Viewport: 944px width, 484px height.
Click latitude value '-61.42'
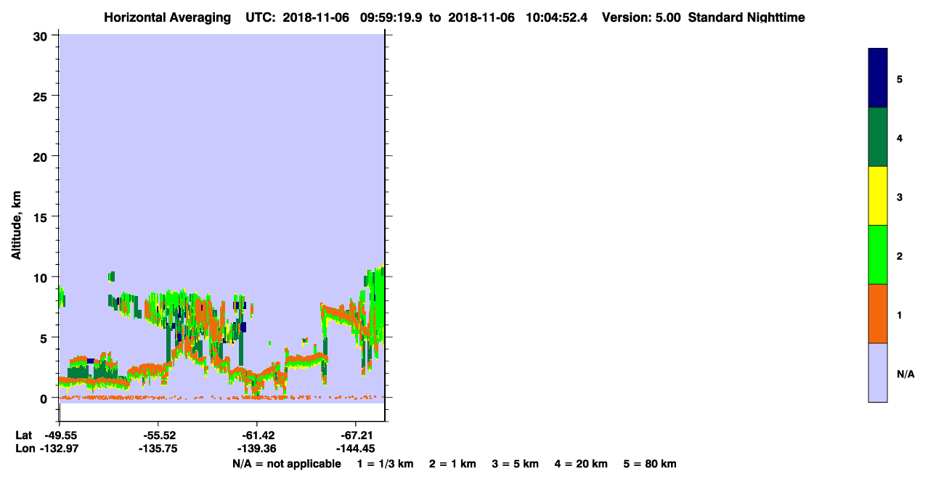point(257,435)
